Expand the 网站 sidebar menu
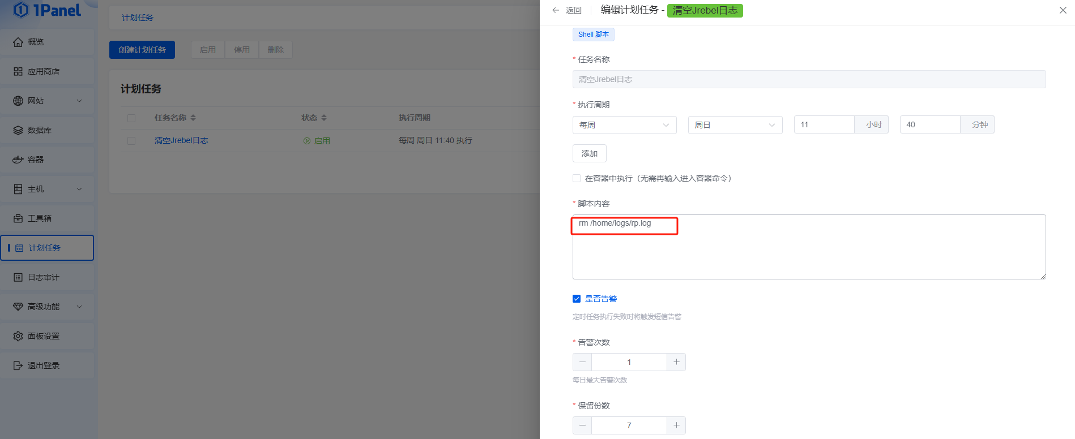This screenshot has width=1075, height=439. click(48, 101)
